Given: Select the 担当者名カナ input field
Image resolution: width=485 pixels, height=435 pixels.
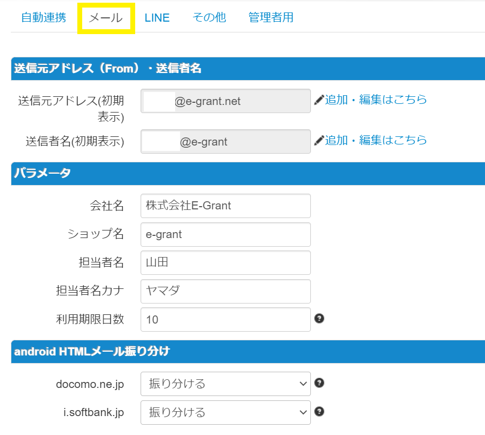Looking at the screenshot, I should (x=225, y=291).
